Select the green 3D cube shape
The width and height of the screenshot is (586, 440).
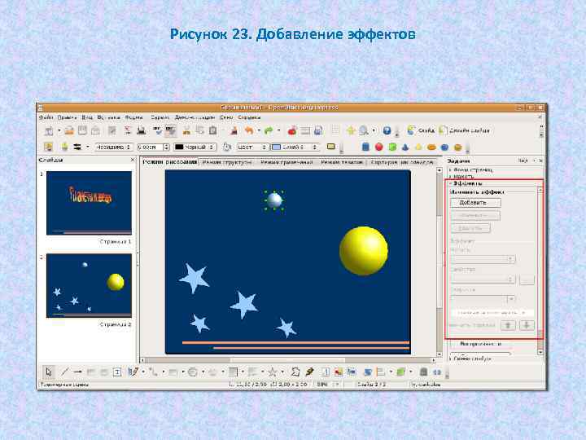click(392, 147)
